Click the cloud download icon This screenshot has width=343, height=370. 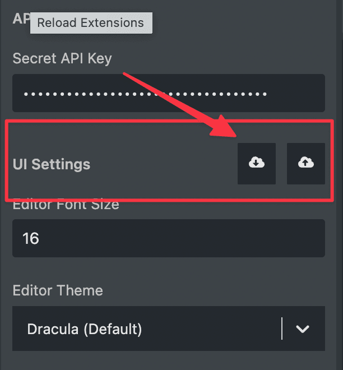257,163
